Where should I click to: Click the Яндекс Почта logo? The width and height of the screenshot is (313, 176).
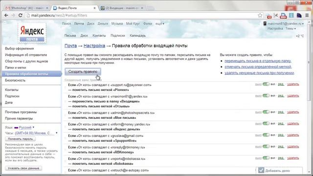pos(32,33)
